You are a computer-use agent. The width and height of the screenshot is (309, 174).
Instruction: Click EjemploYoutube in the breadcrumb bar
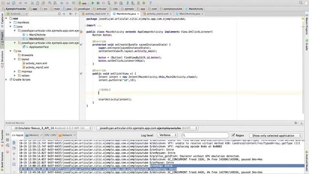point(14,9)
